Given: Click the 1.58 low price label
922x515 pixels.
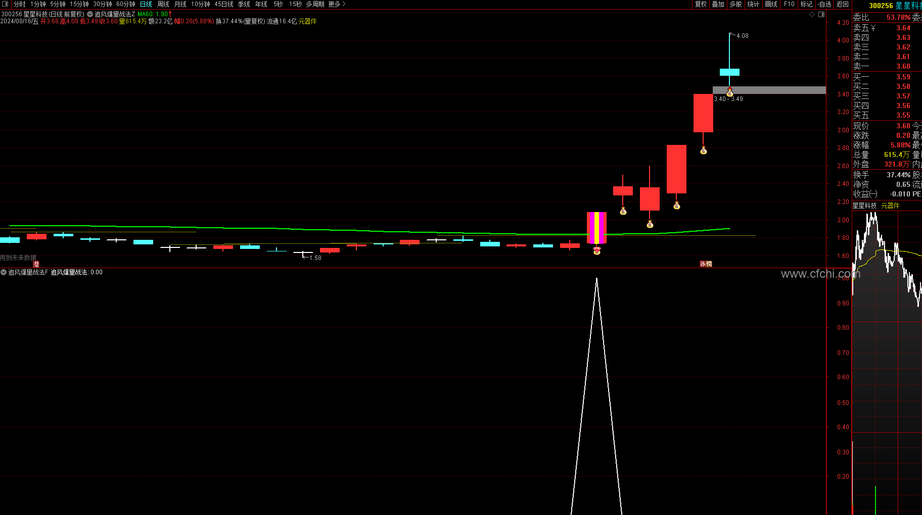Looking at the screenshot, I should tap(315, 258).
